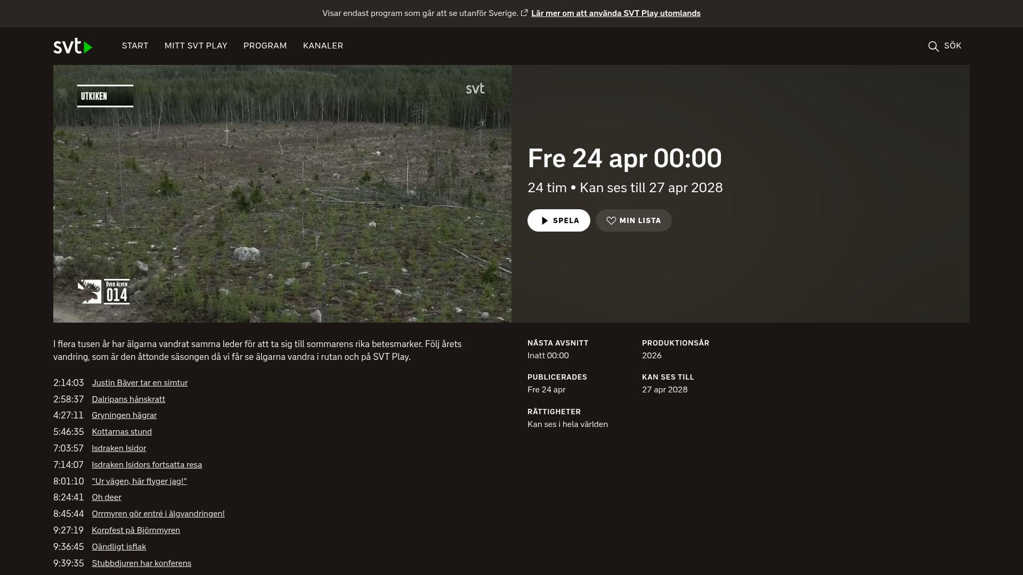Image resolution: width=1023 pixels, height=575 pixels.
Task: Open the START menu item
Action: [x=135, y=46]
